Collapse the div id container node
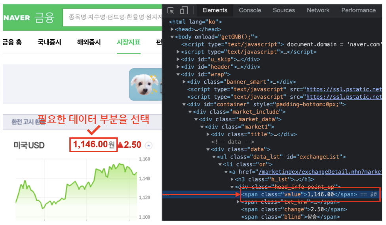The height and width of the screenshot is (225, 386). point(184,105)
